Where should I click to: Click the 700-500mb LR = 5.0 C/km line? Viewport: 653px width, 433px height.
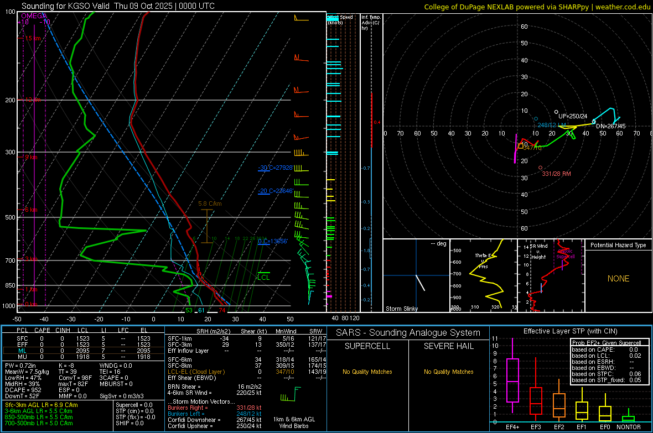39,424
